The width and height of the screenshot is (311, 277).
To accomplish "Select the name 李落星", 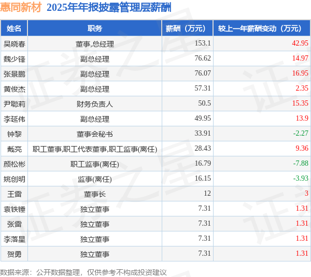I will click(x=15, y=240).
